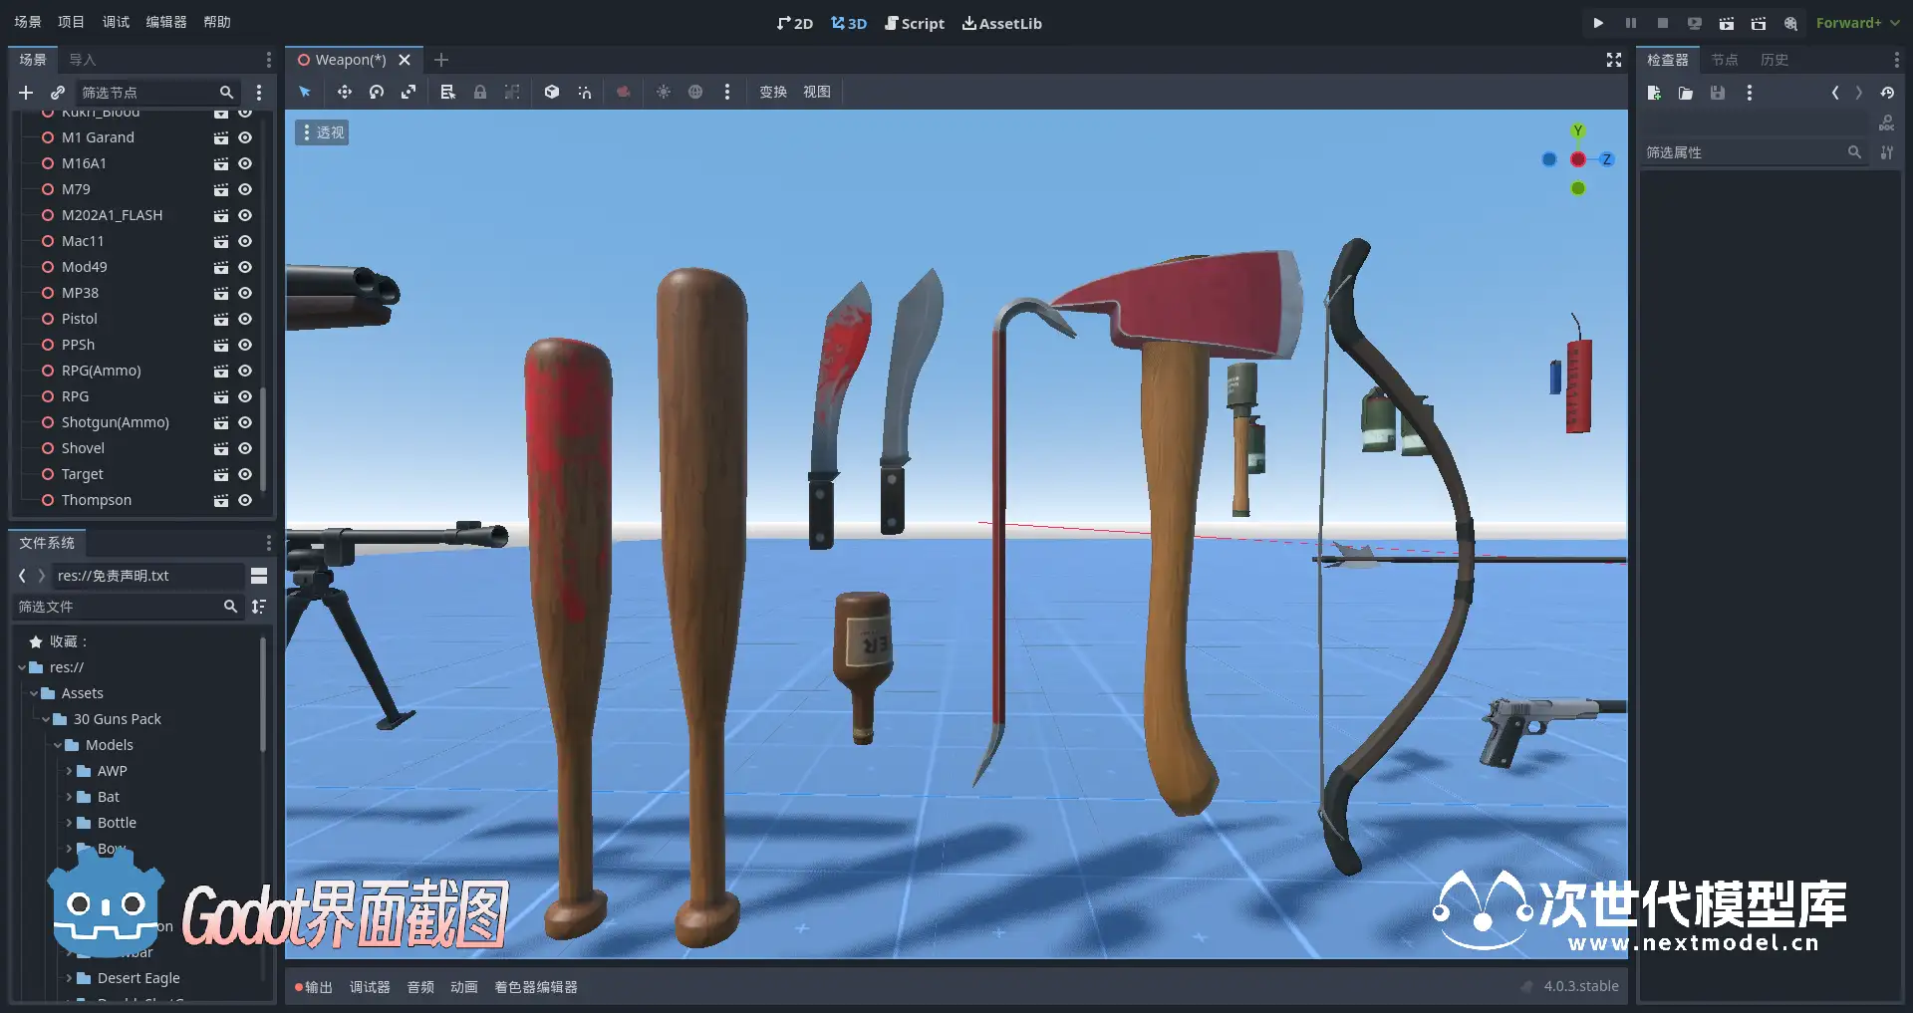Click the add child node plus icon
Screen dimensions: 1913x1013
pos(26,93)
